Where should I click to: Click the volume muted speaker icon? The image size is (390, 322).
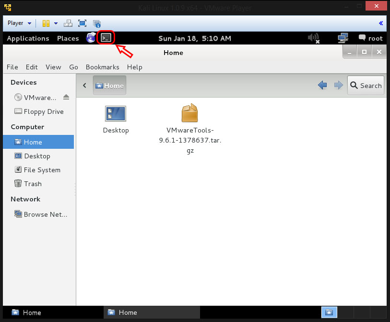pos(313,38)
